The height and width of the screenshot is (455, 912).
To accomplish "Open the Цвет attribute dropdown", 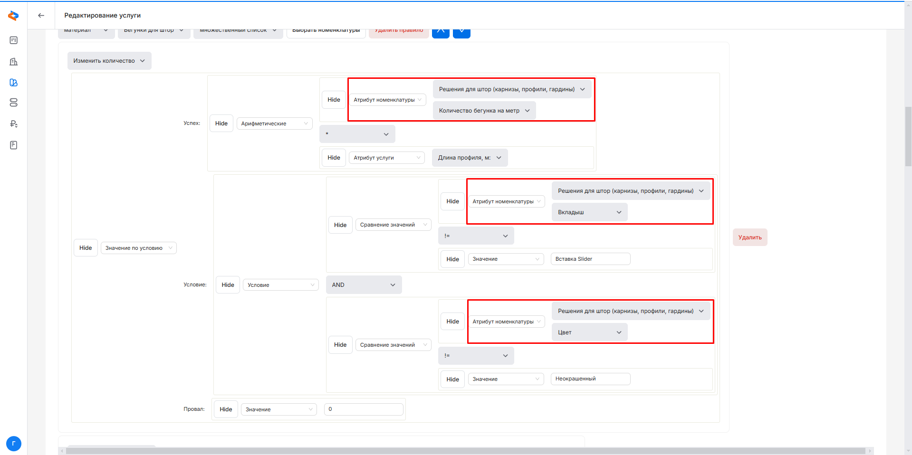I will pyautogui.click(x=589, y=332).
